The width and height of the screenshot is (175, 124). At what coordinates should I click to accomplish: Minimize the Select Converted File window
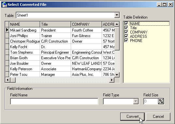[x=159, y=5]
